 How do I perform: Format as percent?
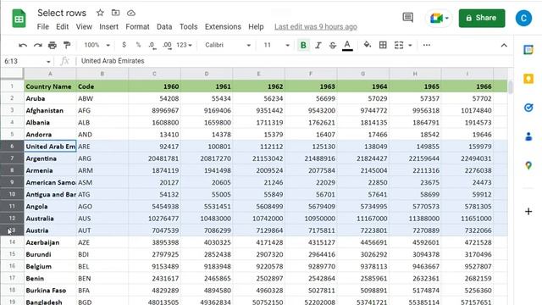pyautogui.click(x=138, y=45)
